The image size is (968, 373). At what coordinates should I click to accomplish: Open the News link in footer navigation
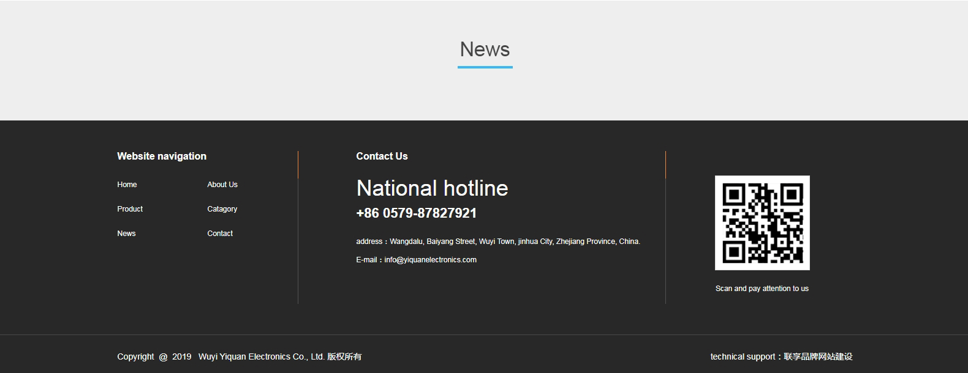tap(126, 234)
